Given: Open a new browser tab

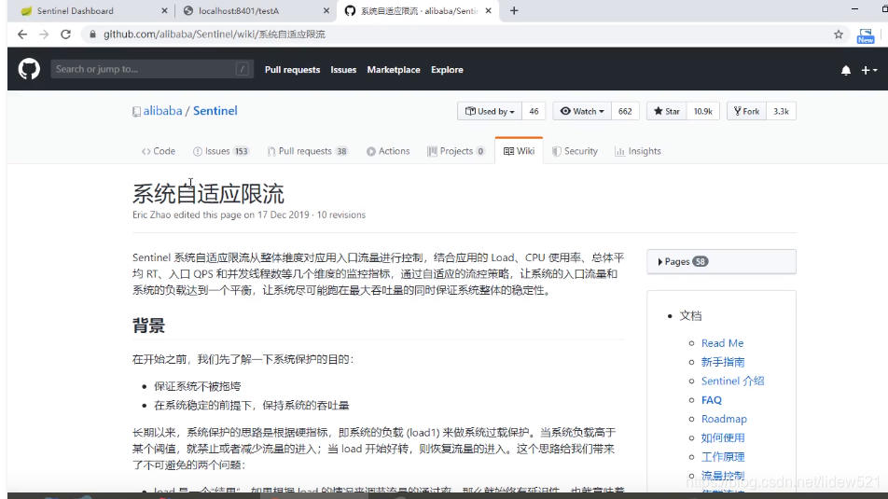Looking at the screenshot, I should tap(514, 11).
